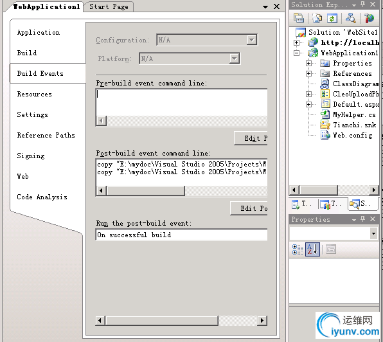Click Properties icon in Solution Explorer toolbar

click(x=298, y=18)
